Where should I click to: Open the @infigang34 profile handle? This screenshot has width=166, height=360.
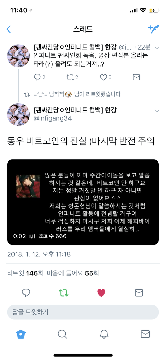[53, 118]
